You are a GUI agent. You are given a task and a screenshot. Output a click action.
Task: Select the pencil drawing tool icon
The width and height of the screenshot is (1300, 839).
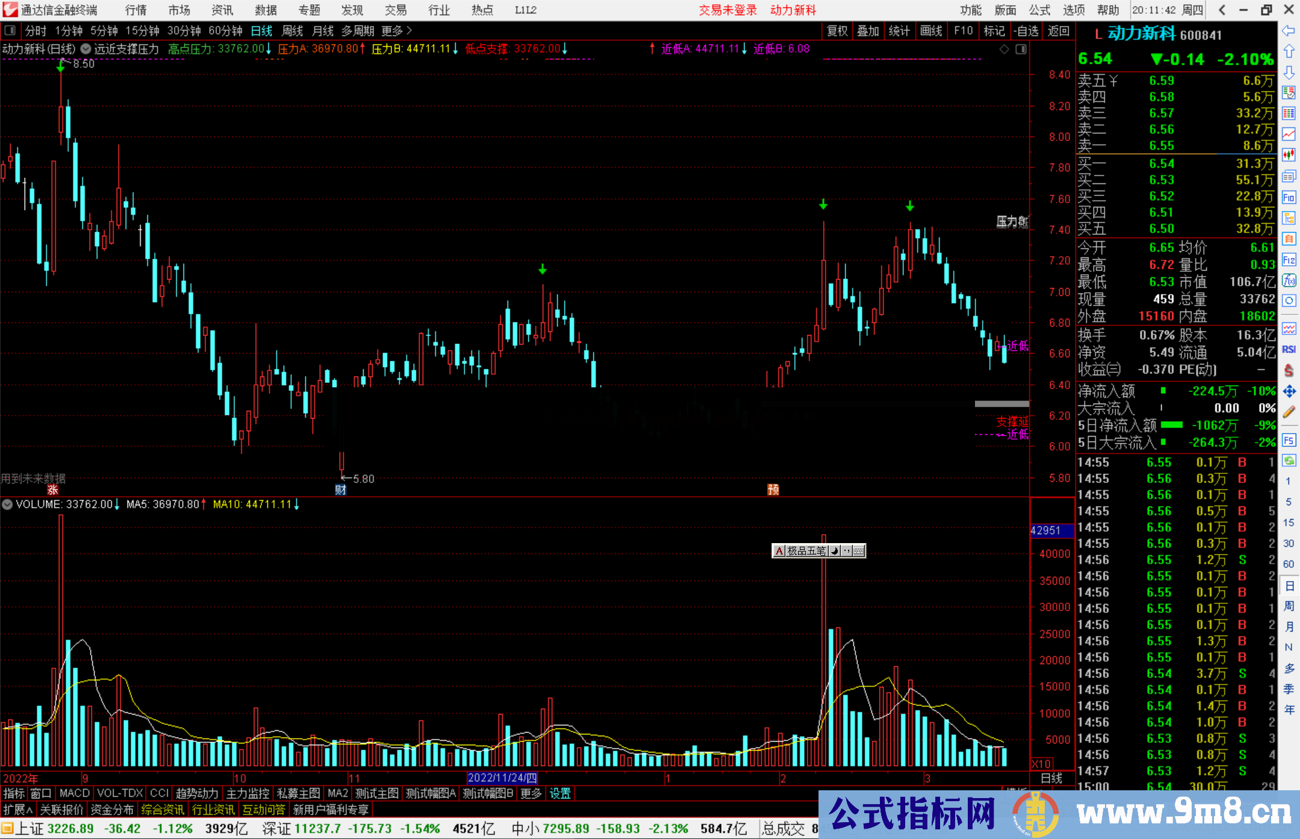[x=1289, y=412]
